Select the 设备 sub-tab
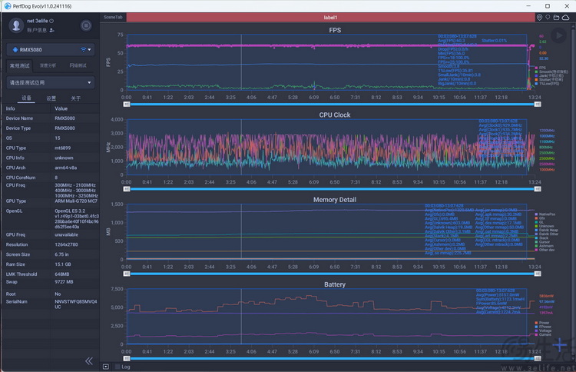576x372 pixels. point(26,98)
